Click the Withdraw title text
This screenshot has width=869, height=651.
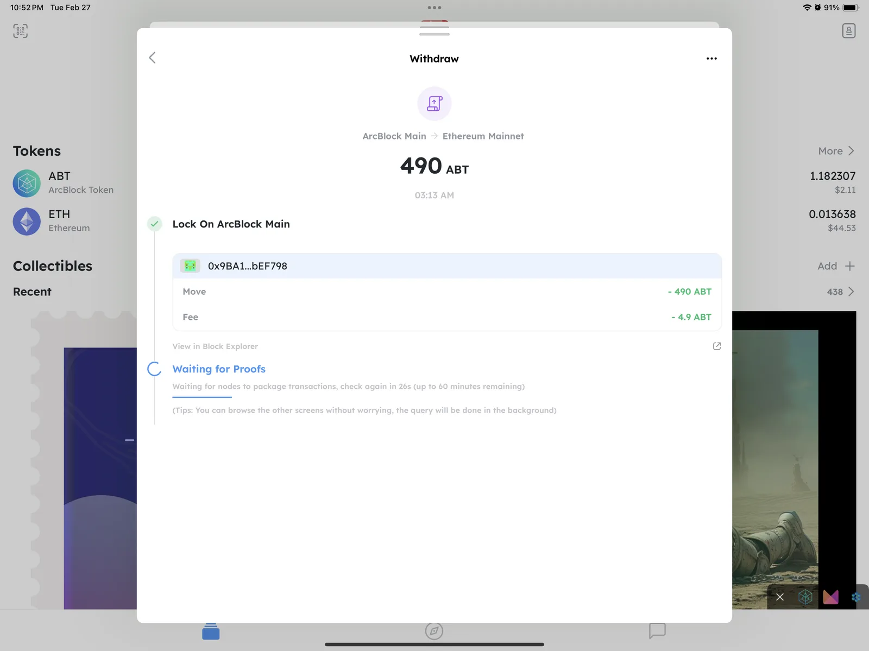coord(434,59)
